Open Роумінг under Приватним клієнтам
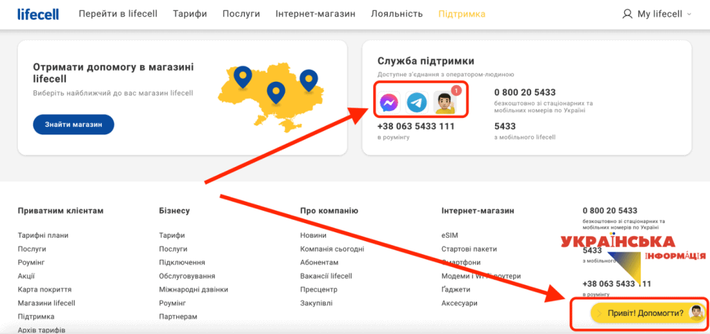The height and width of the screenshot is (334, 710). tap(31, 263)
